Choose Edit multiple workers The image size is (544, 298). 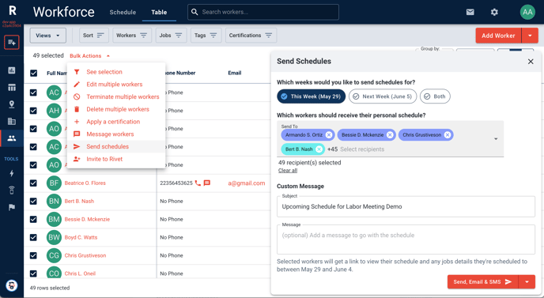tap(116, 85)
